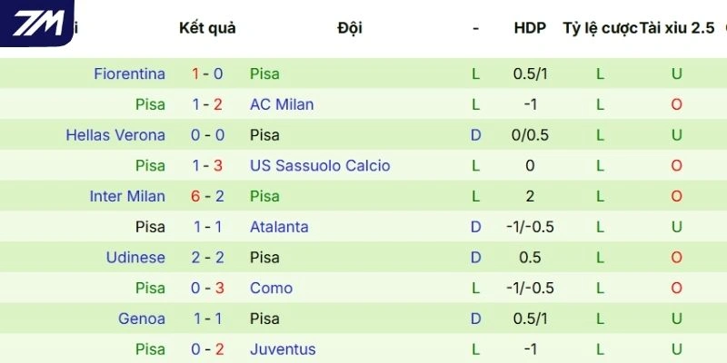Click the Como team link

point(271,289)
